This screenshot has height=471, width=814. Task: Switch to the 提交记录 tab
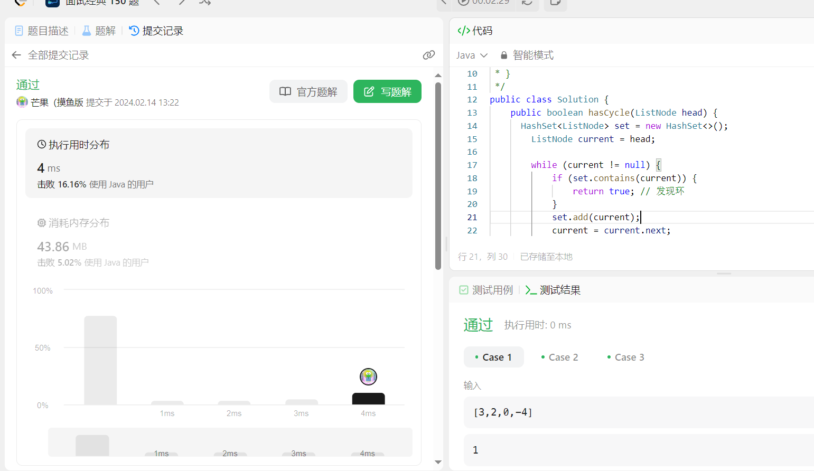coord(156,31)
